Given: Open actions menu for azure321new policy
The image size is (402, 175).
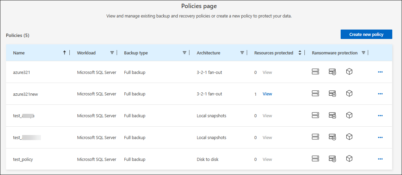Looking at the screenshot, I should click(380, 94).
